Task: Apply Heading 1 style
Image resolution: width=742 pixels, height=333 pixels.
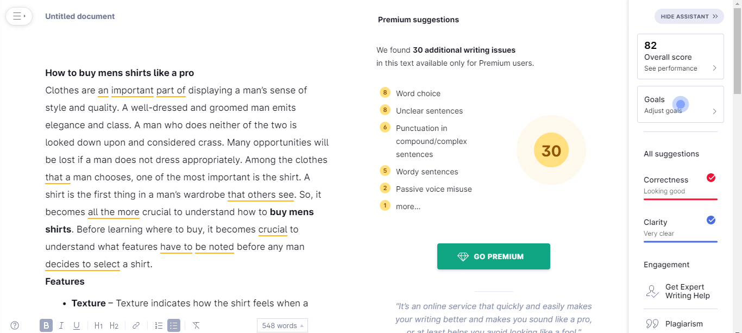Action: point(98,325)
